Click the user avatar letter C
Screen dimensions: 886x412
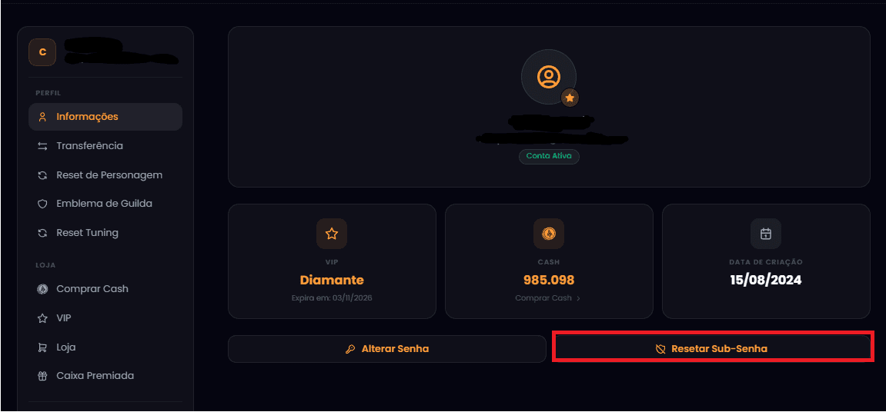coord(42,52)
